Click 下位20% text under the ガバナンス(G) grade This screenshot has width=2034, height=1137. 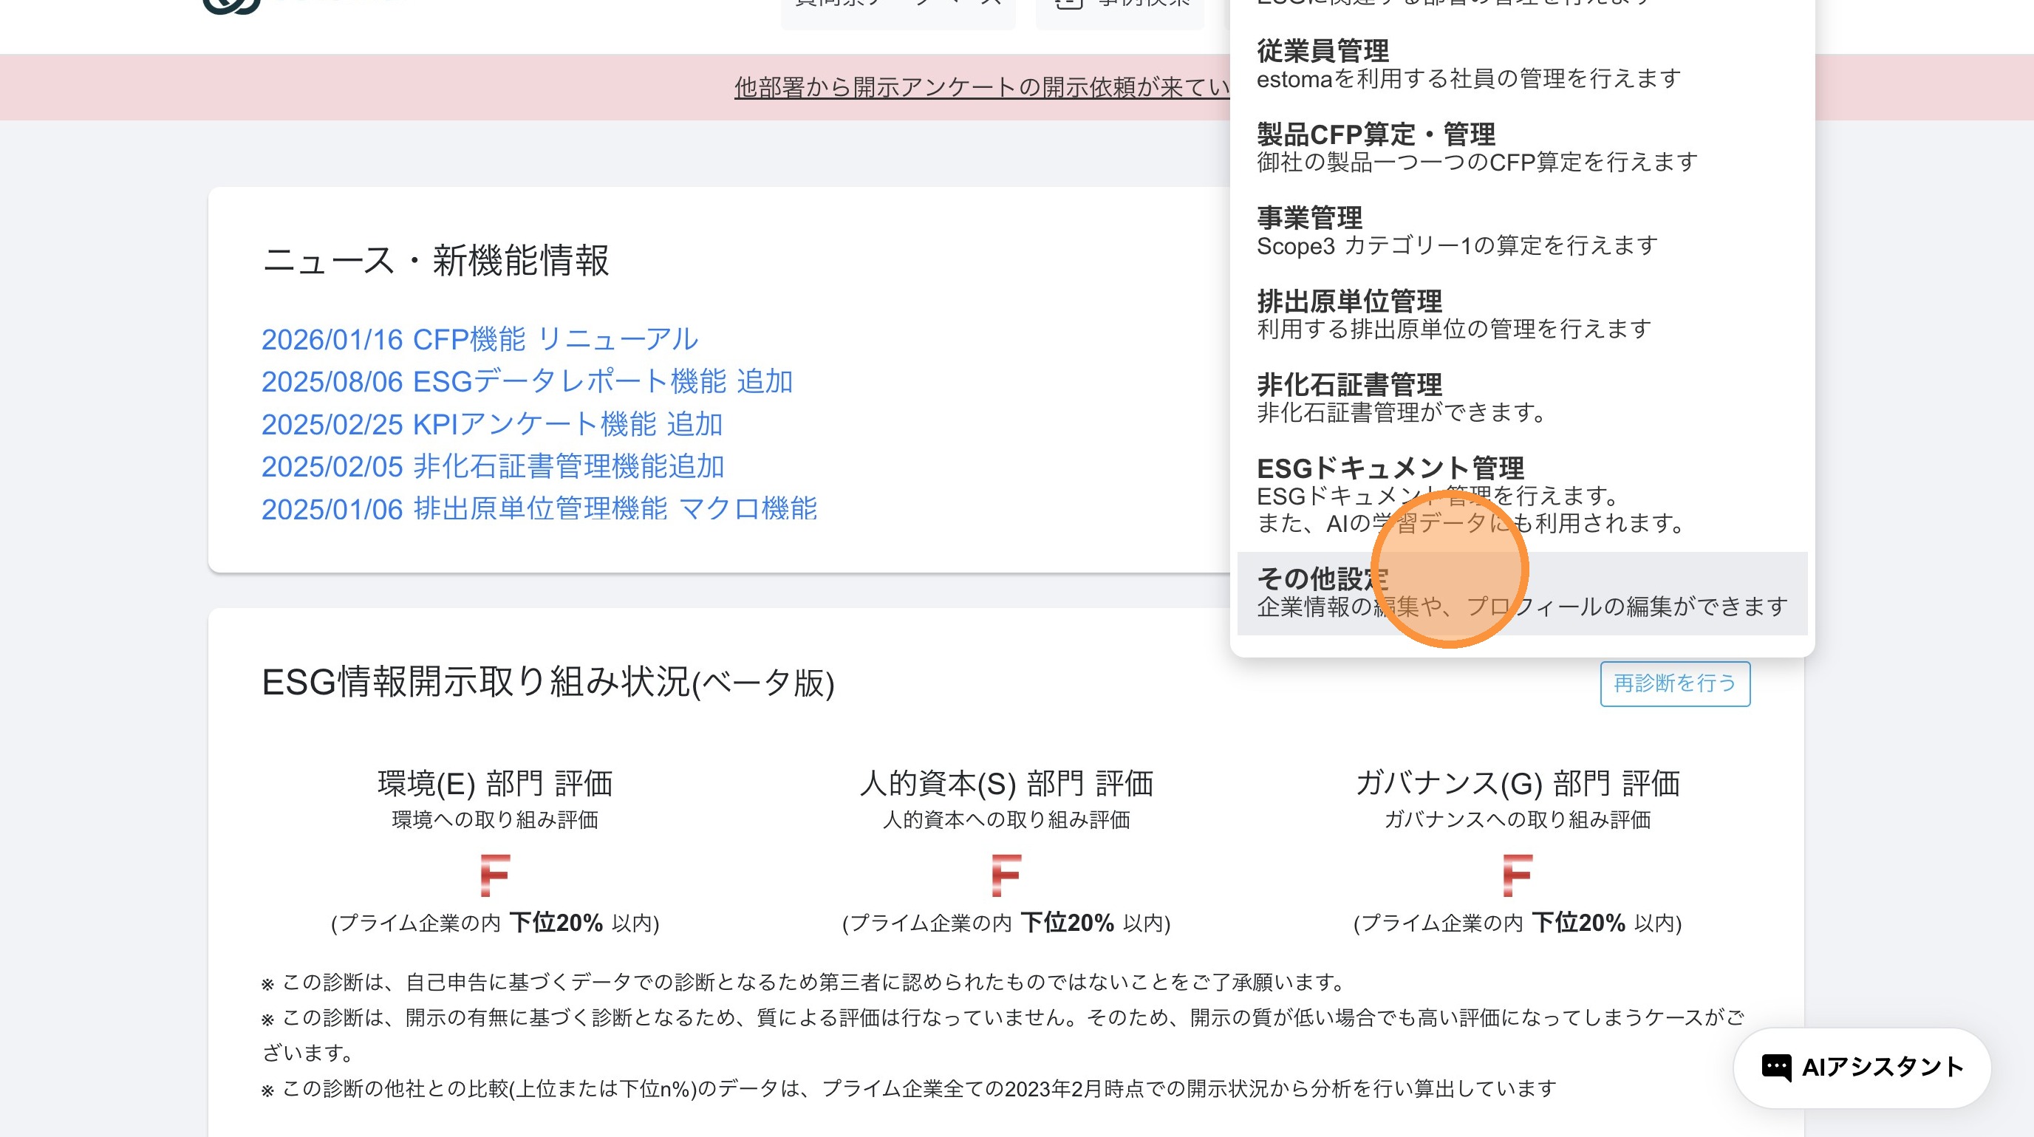(1578, 923)
